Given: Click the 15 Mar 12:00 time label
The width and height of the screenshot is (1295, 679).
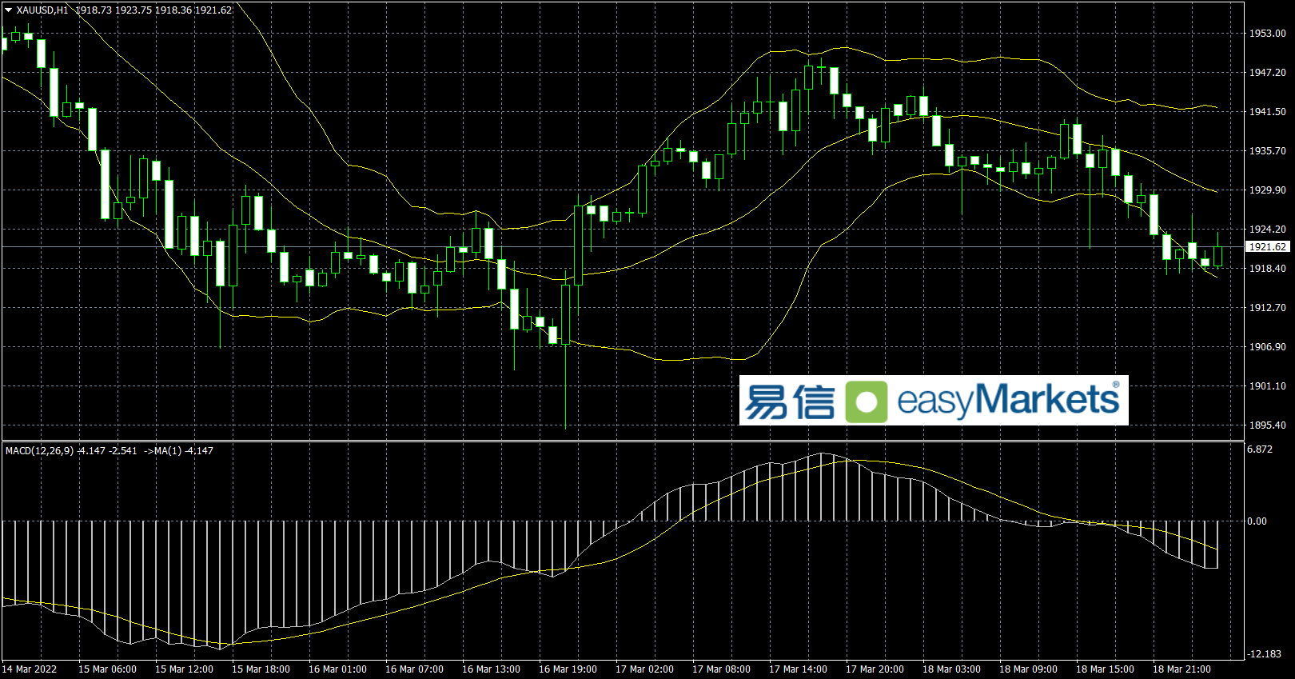Looking at the screenshot, I should pyautogui.click(x=184, y=669).
